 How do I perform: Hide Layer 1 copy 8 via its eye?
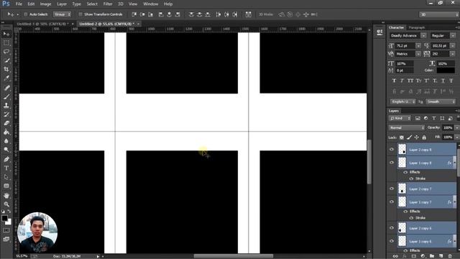click(x=392, y=163)
